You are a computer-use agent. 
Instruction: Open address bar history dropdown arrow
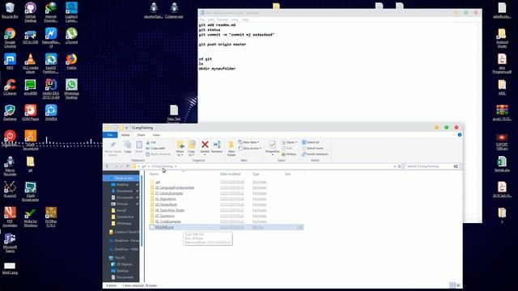point(395,167)
